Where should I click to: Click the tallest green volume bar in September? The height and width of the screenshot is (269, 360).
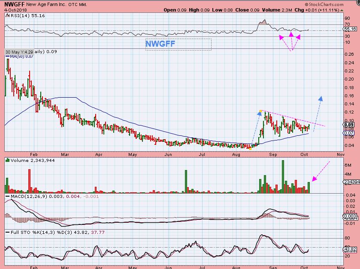tap(283, 176)
